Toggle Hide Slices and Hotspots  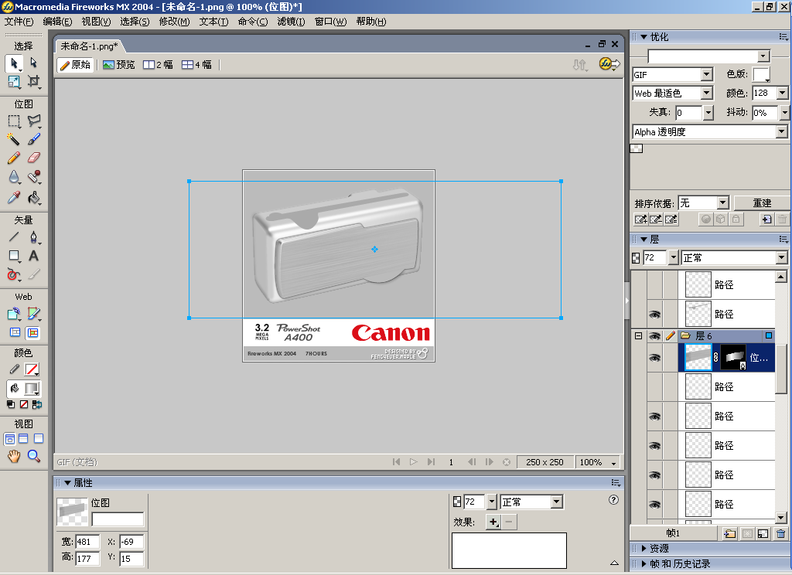coord(15,332)
